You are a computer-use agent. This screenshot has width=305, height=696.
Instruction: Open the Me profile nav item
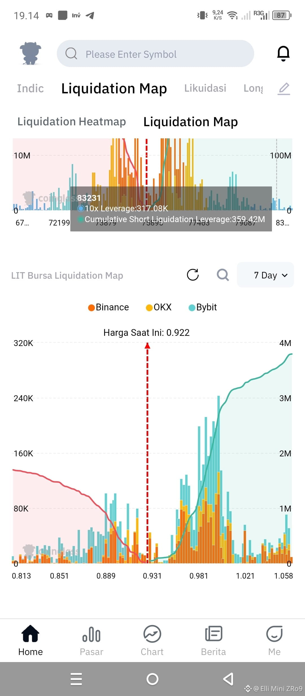[274, 641]
